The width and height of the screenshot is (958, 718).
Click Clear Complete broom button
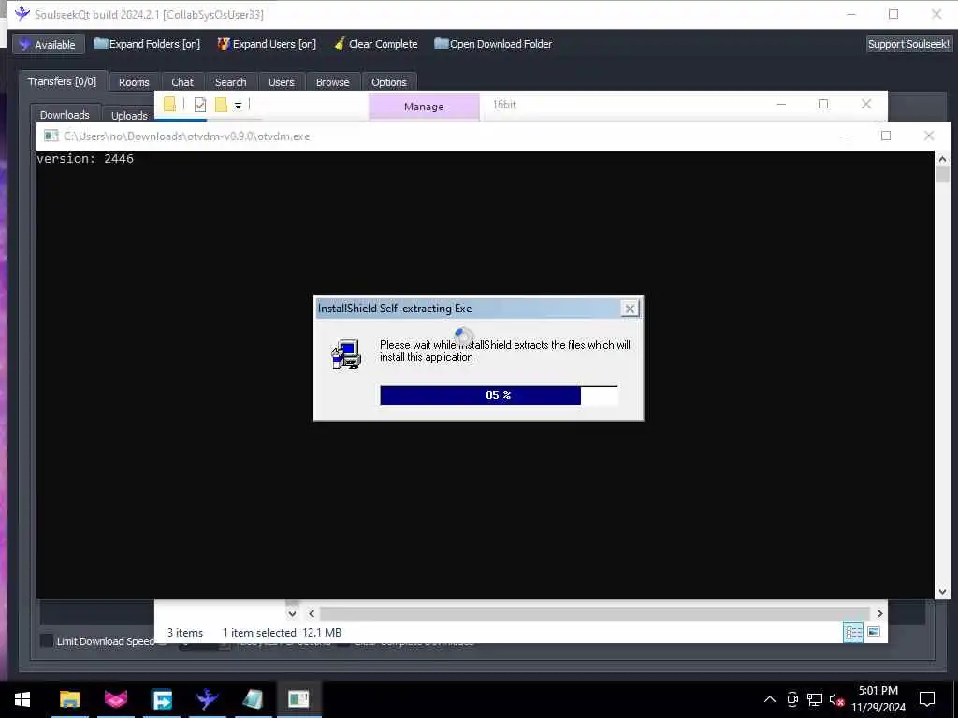click(x=376, y=44)
